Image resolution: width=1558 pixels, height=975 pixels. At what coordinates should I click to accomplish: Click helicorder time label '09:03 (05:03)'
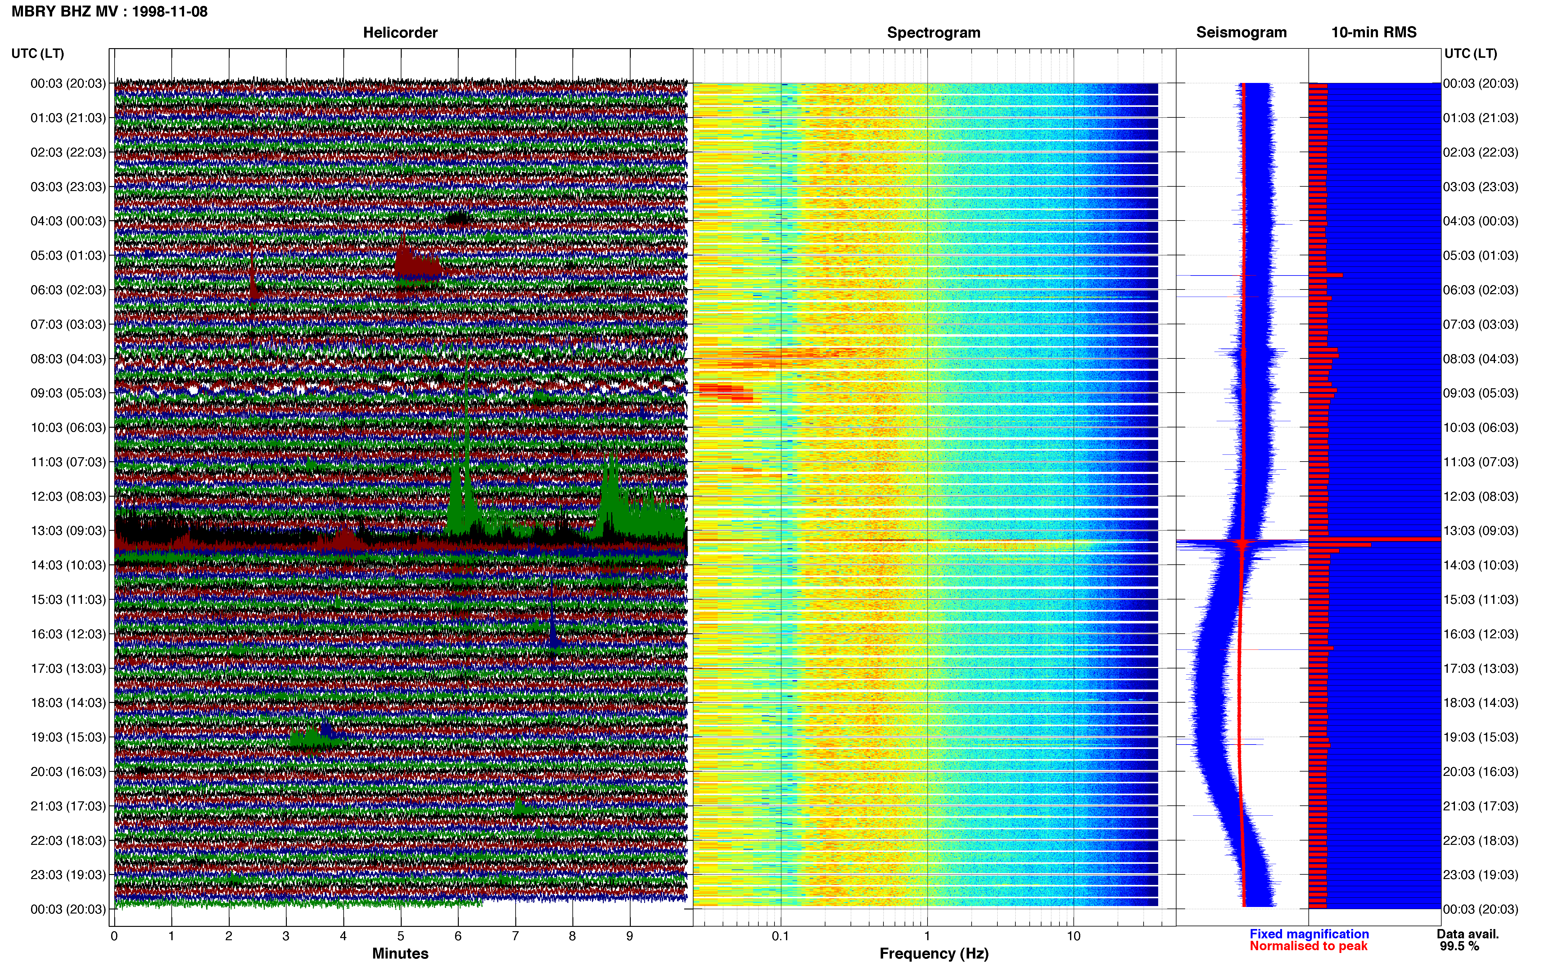click(x=68, y=393)
